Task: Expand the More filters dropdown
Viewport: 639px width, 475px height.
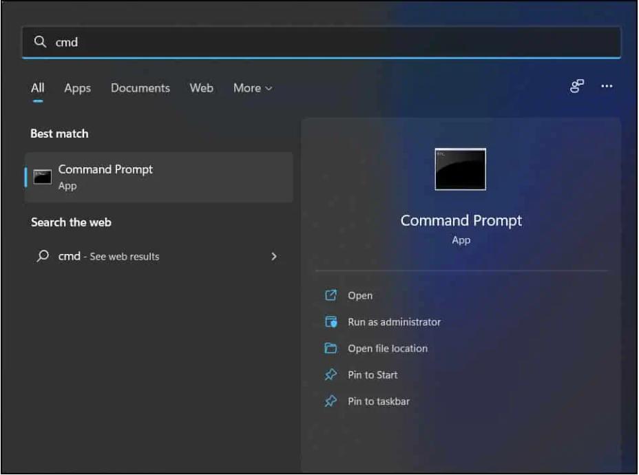Action: [x=252, y=88]
